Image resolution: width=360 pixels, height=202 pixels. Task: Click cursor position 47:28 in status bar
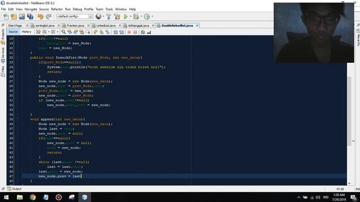pos(340,189)
